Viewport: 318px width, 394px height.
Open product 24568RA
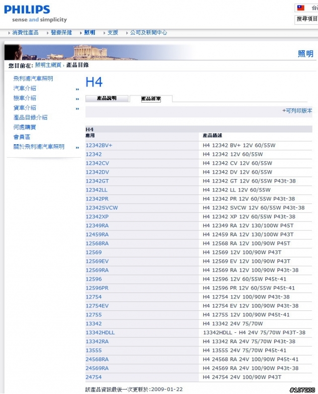coord(97,360)
